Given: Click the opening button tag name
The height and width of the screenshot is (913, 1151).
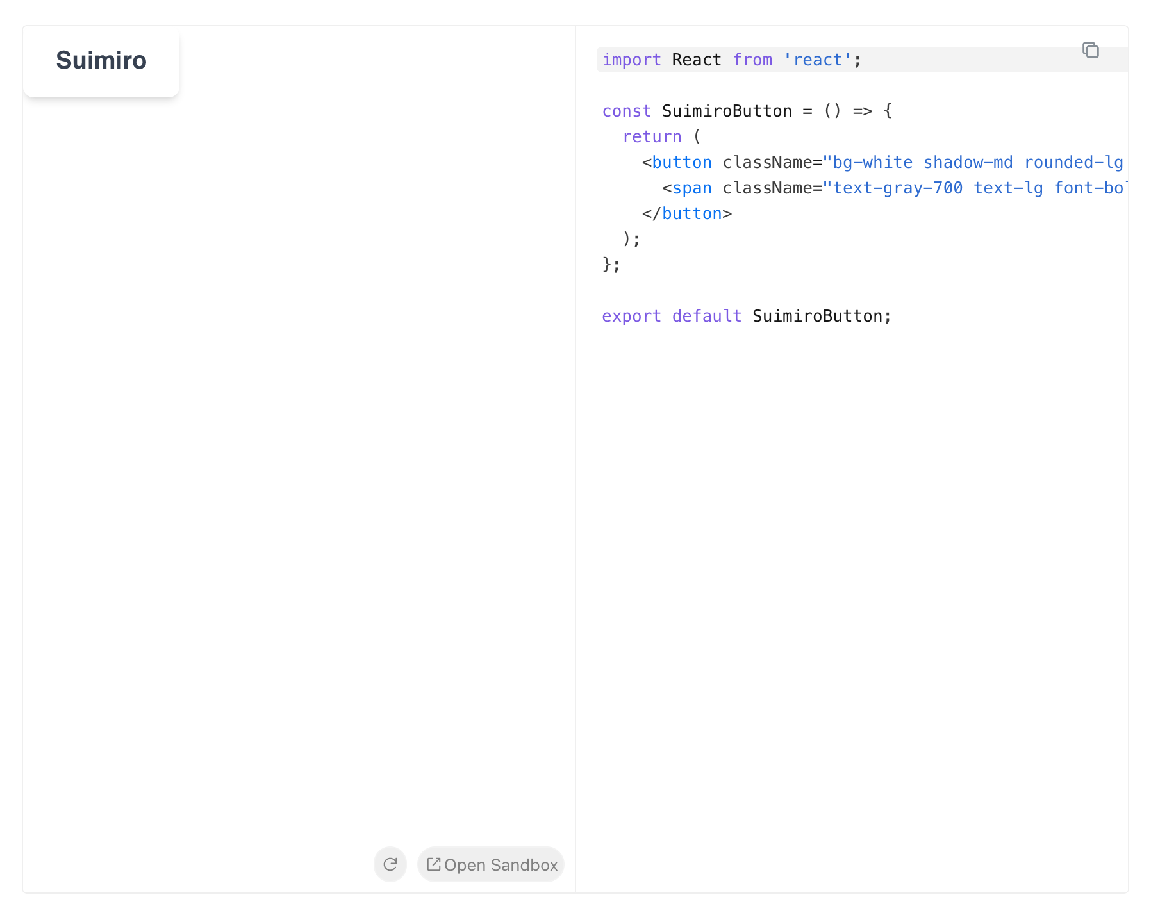Looking at the screenshot, I should 682,162.
